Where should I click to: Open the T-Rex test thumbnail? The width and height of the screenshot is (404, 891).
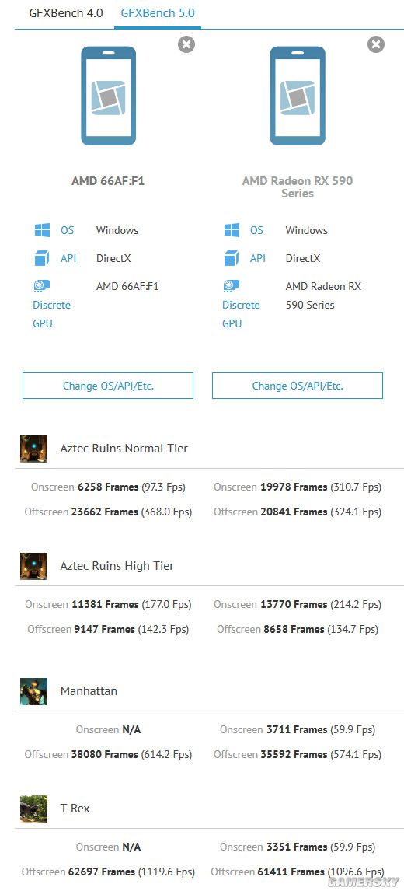coord(33,809)
